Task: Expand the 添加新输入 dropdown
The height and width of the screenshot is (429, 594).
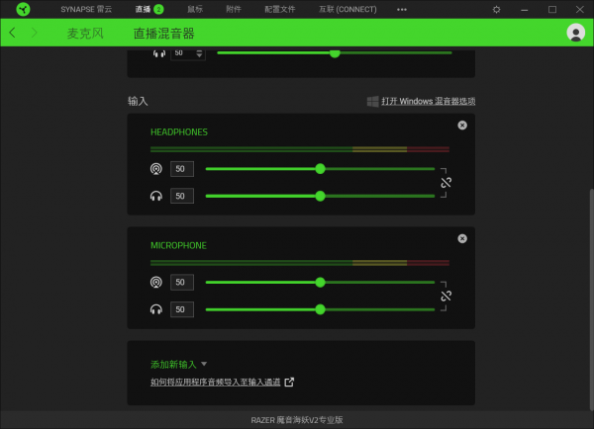Action: tap(179, 365)
